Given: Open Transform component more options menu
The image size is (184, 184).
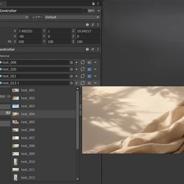Looking at the screenshot, I should (98, 25).
